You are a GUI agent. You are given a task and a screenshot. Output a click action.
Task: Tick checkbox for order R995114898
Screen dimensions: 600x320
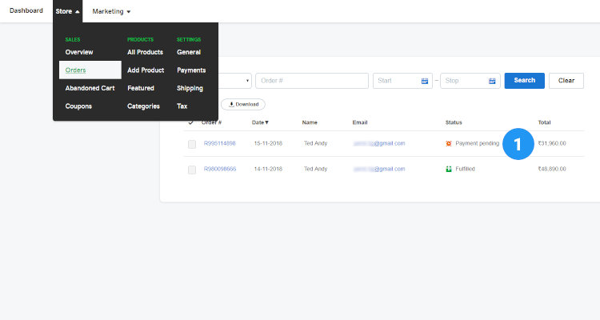[x=192, y=144]
